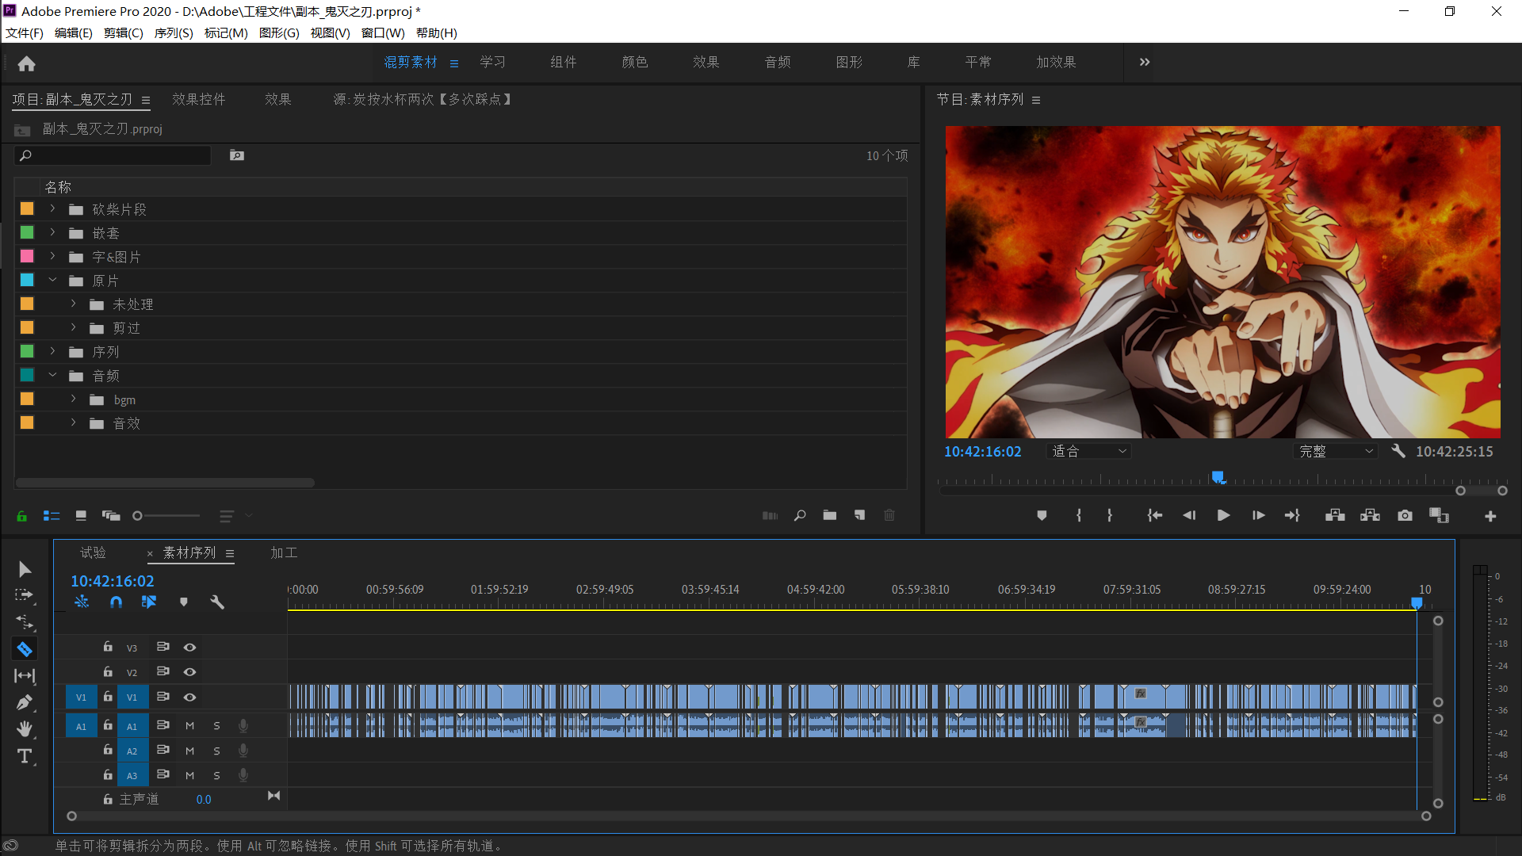The height and width of the screenshot is (856, 1522).
Task: Open the 文件(F) menu
Action: [25, 33]
